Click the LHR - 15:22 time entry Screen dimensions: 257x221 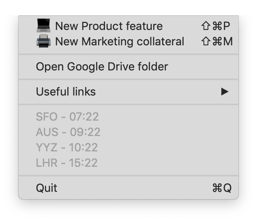pyautogui.click(x=67, y=163)
